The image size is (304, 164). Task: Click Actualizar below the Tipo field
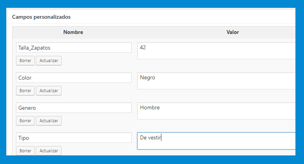pos(49,151)
